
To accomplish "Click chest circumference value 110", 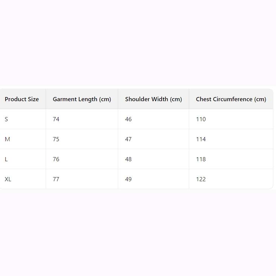I will click(201, 119).
